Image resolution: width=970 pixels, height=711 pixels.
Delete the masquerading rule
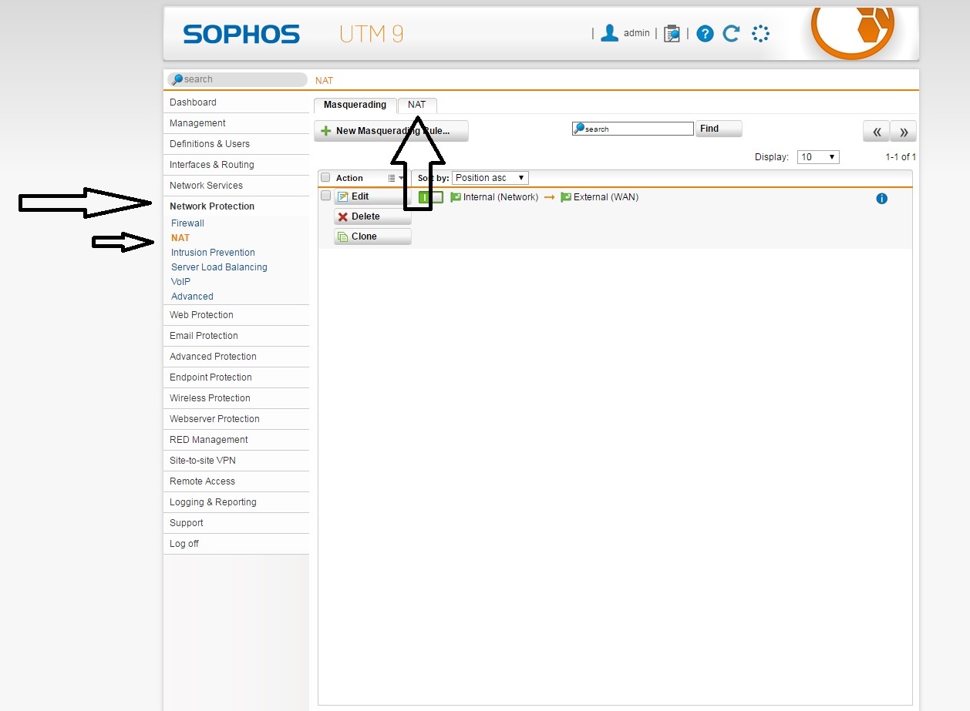tap(372, 216)
